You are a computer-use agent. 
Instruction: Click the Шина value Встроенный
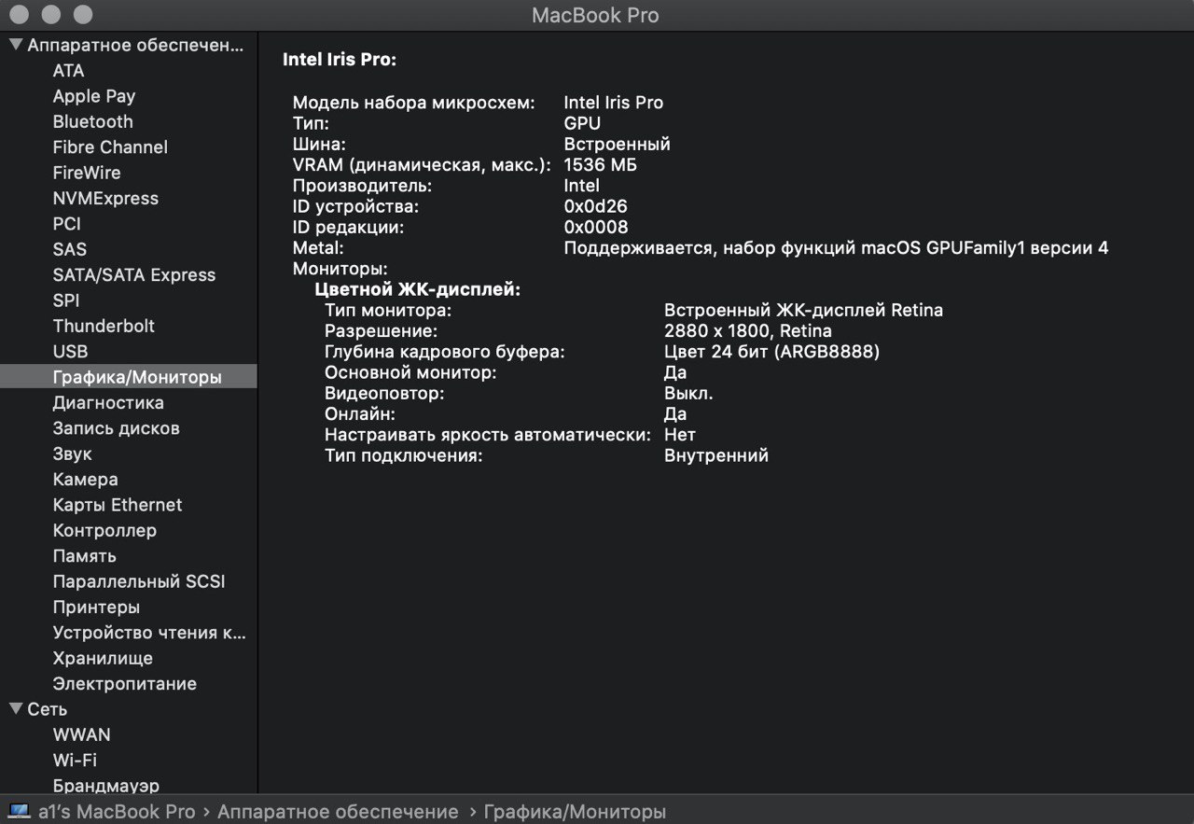pos(618,145)
